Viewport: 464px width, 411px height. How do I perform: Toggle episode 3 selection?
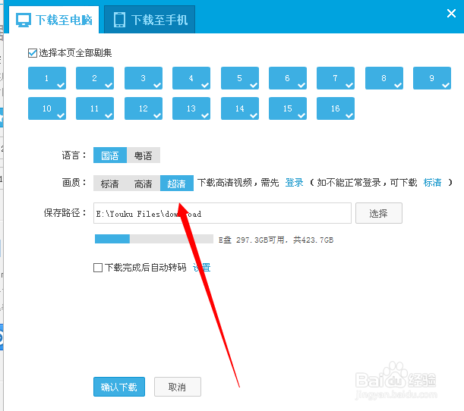pyautogui.click(x=144, y=78)
